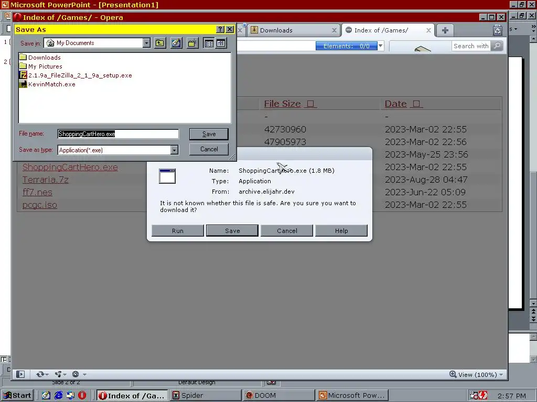Switch Save As file view to list mode
Screen dimensions: 537x402
[209, 43]
